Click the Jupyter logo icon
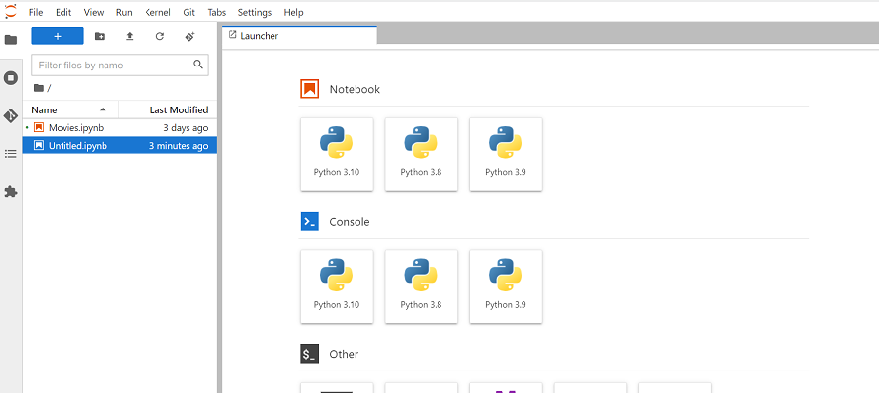Screen dimensions: 879x393 [x=11, y=11]
